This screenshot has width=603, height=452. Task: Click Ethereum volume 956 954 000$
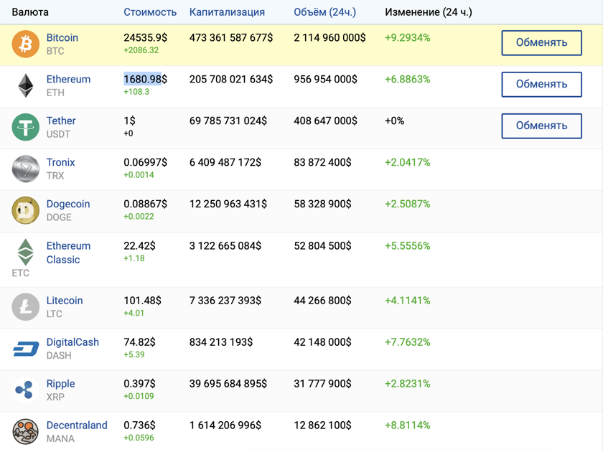326,79
